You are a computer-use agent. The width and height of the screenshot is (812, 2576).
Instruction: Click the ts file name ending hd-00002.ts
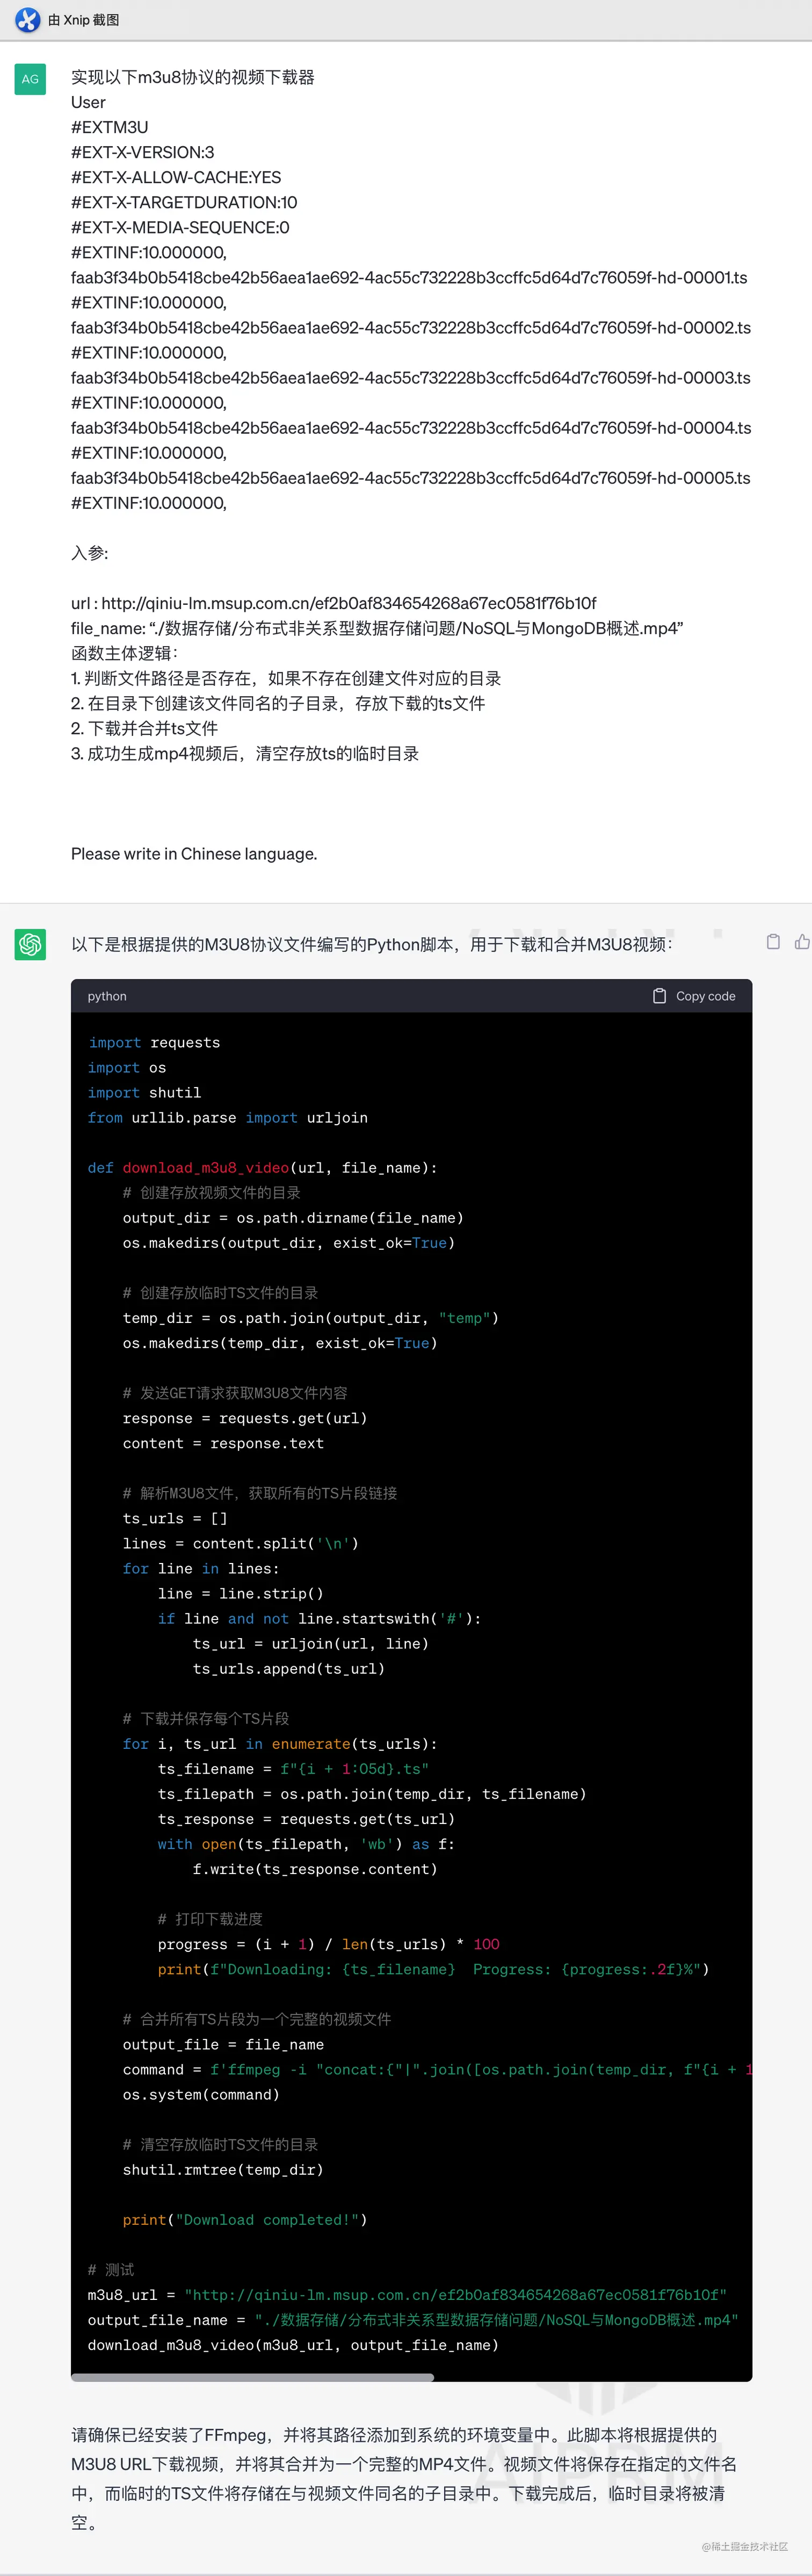tap(411, 327)
